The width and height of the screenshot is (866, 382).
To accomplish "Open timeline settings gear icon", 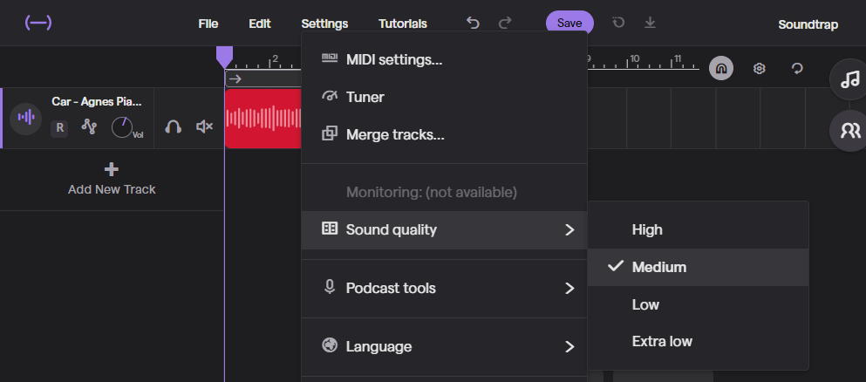I will point(760,68).
